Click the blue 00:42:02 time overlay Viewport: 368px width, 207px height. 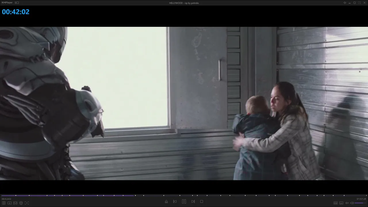(16, 12)
